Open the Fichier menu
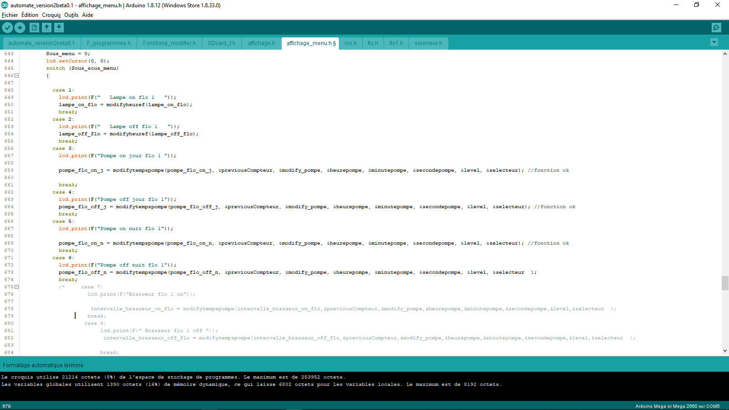This screenshot has height=410, width=729. 10,15
